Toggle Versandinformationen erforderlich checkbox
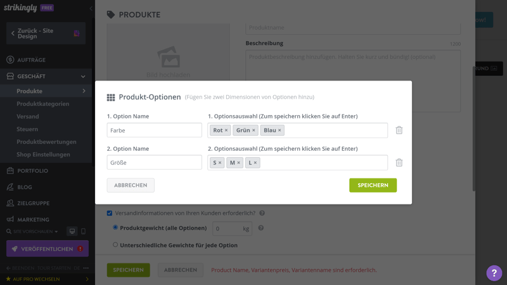The image size is (507, 285). coord(110,213)
